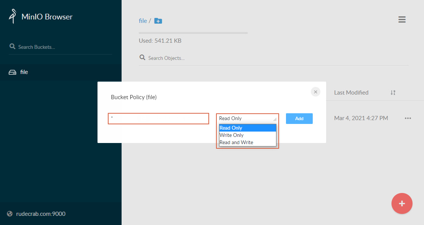This screenshot has width=424, height=225.
Task: Choose the Read and Write option
Action: (248, 143)
